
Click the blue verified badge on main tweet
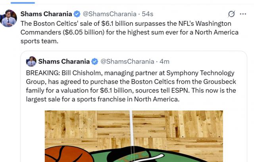[77, 14]
